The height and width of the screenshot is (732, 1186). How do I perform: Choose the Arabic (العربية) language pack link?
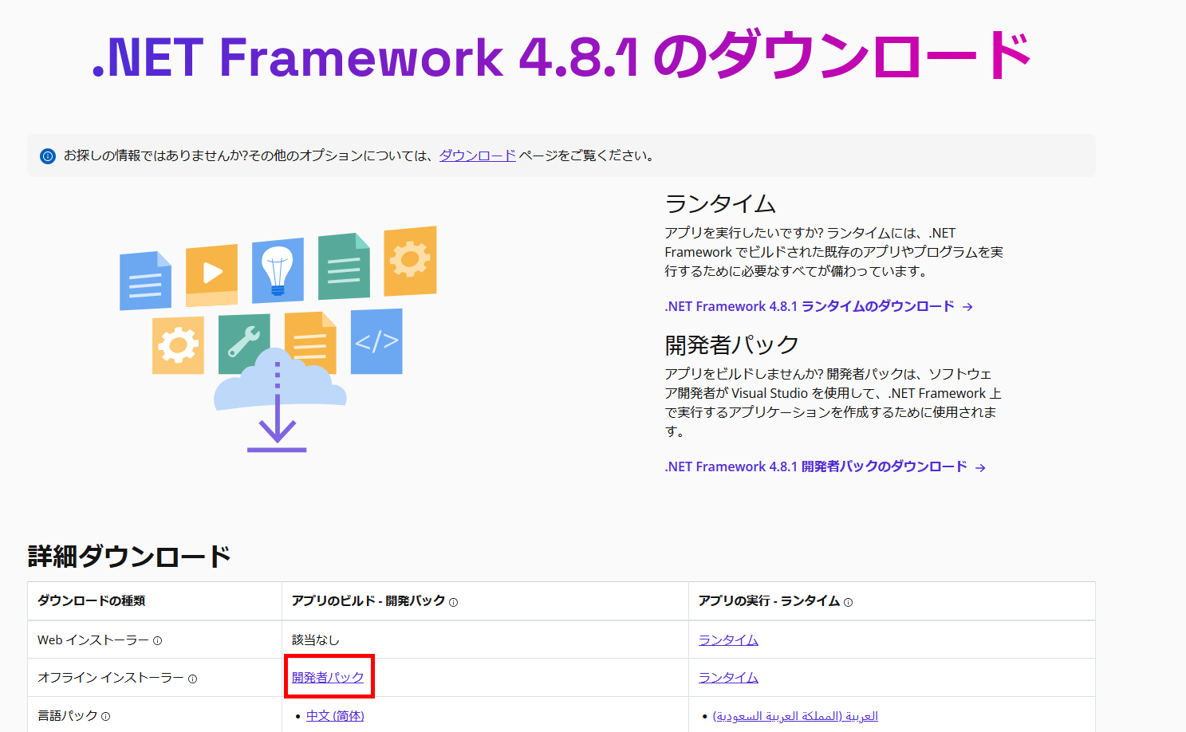point(795,715)
